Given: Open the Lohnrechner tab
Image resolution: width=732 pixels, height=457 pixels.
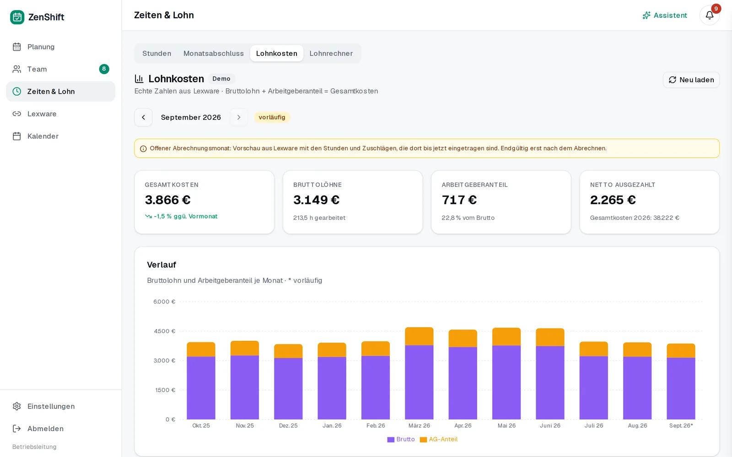Looking at the screenshot, I should click(331, 53).
